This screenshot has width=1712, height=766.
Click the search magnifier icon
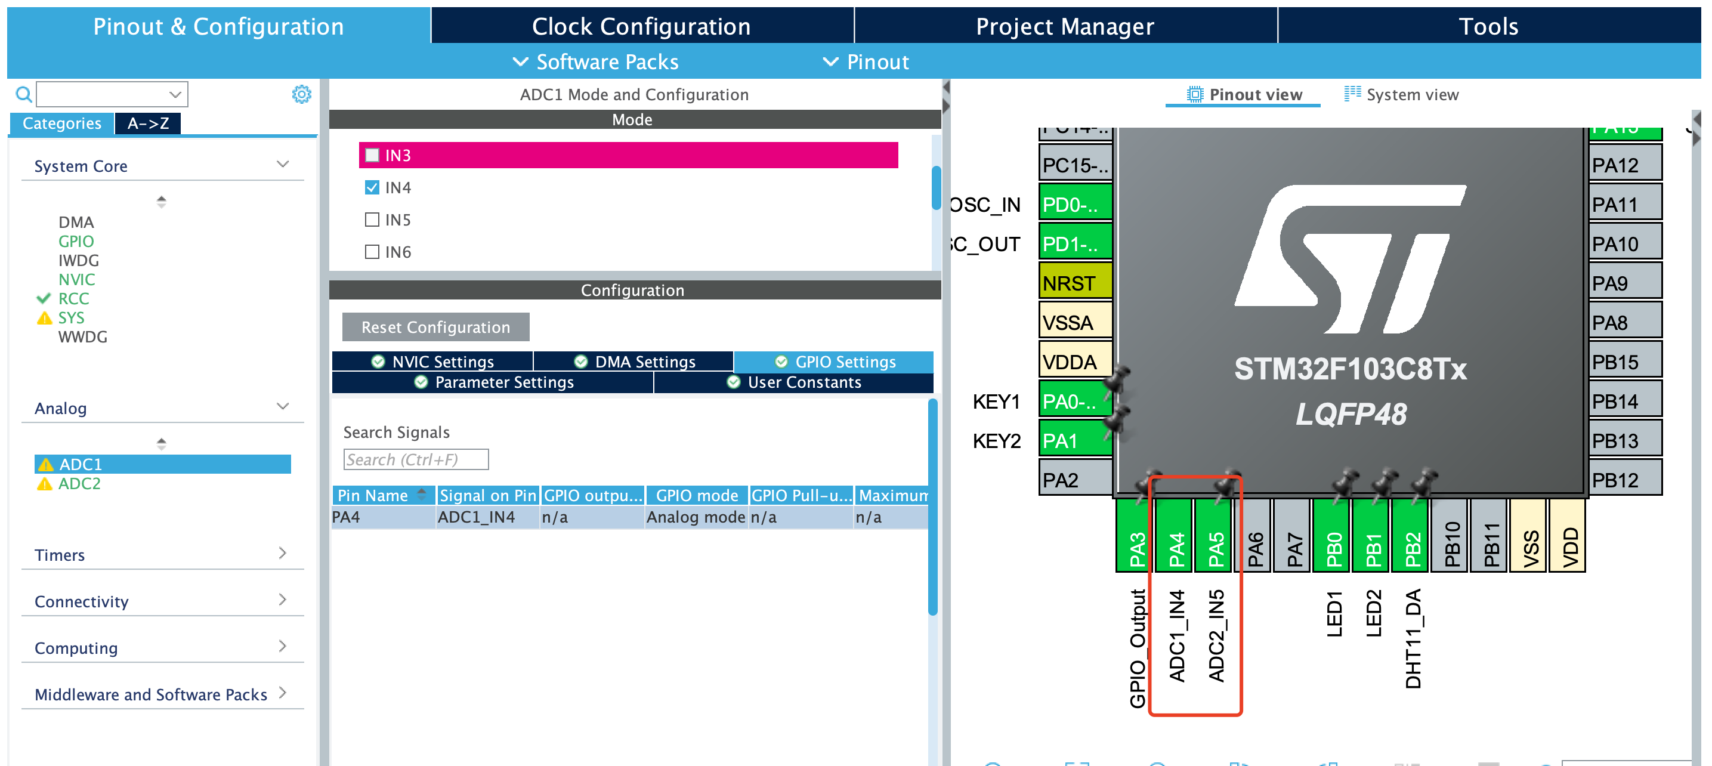tap(23, 94)
